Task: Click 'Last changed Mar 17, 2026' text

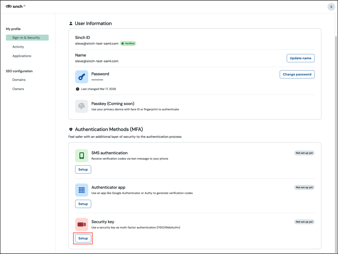Action: (98, 89)
